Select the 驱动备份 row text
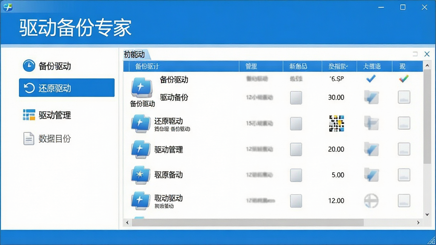436x245 pixels. (174, 97)
